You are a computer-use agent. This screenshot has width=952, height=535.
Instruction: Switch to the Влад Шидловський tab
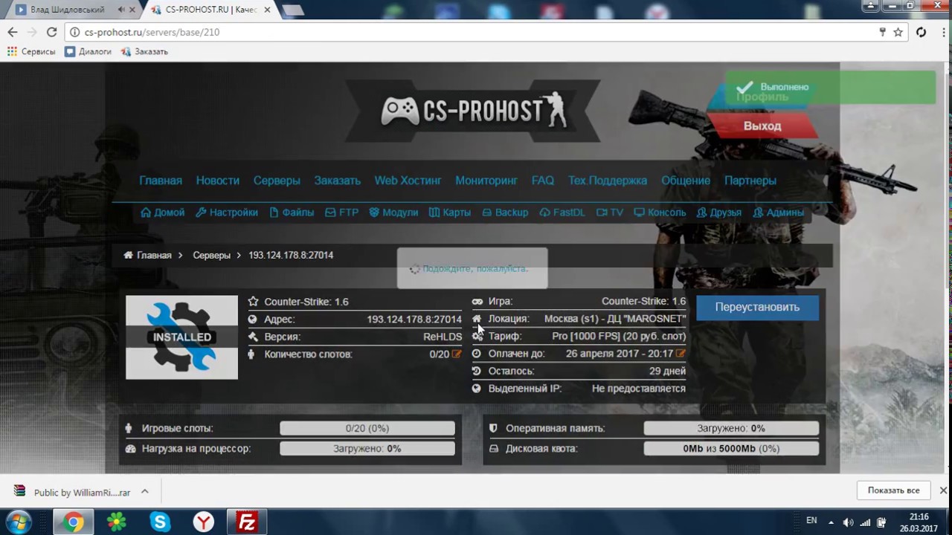[x=73, y=10]
